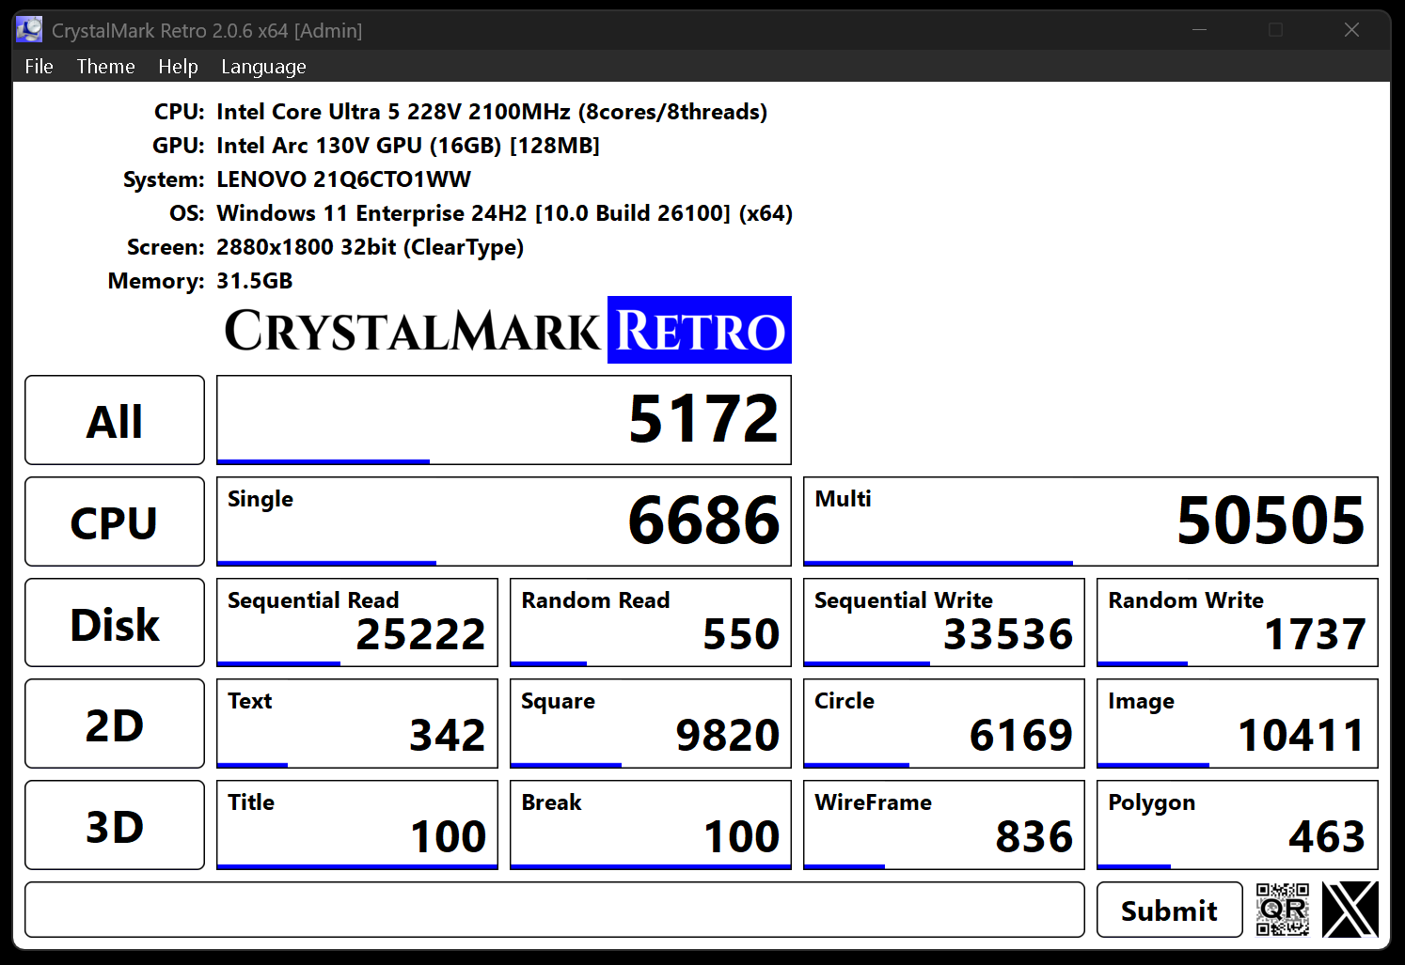Click the CrystalMark app icon in title bar
This screenshot has height=965, width=1405.
29,30
